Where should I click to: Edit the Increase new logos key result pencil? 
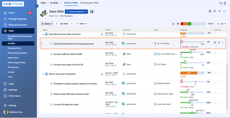[x=219, y=63]
